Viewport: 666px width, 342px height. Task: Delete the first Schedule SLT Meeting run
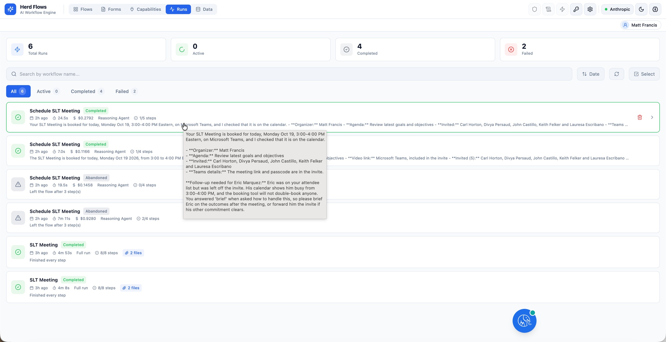(x=640, y=117)
